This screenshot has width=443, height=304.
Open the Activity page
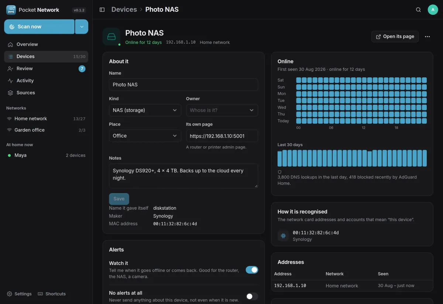tap(46, 81)
